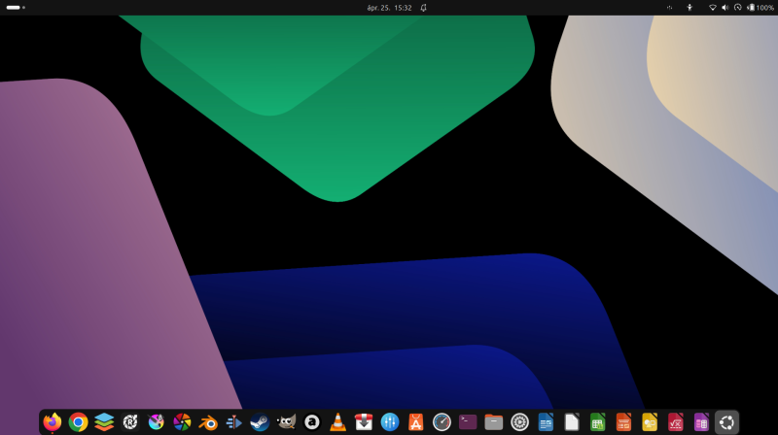The width and height of the screenshot is (778, 435).
Task: Open Steam from the dock
Action: 260,421
